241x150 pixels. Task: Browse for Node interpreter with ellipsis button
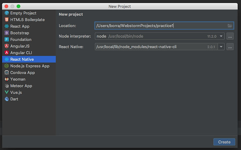pos(230,36)
